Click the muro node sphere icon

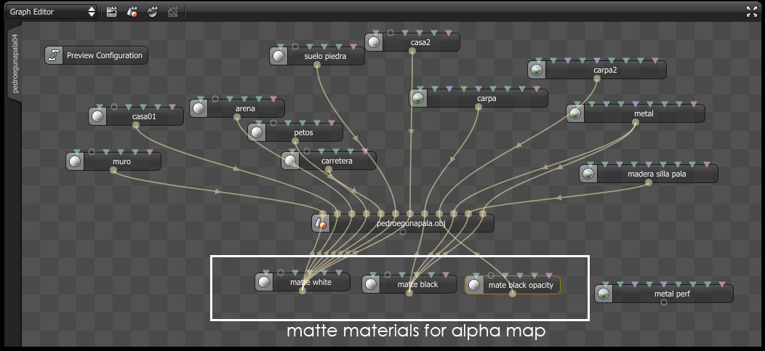(x=75, y=161)
